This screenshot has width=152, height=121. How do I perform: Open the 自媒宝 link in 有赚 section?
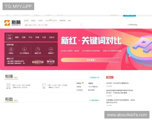click(79, 83)
